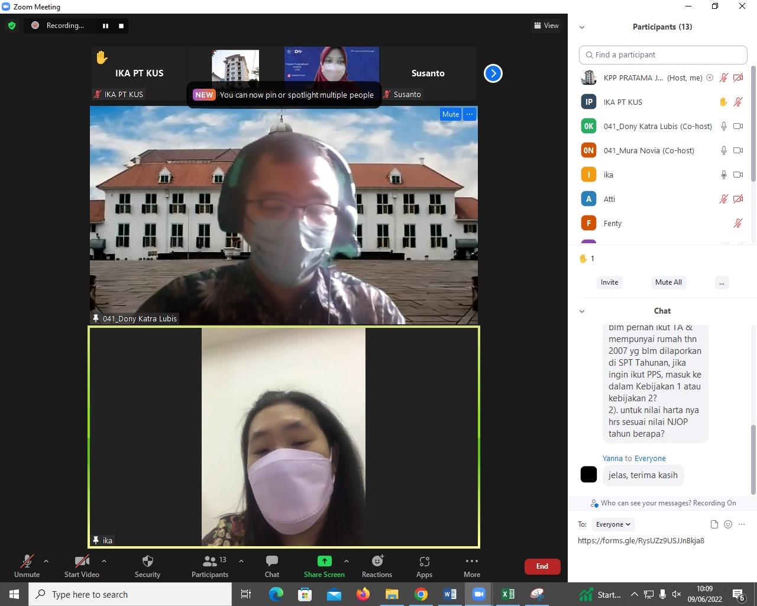
Task: Open the View menu
Action: [x=546, y=25]
